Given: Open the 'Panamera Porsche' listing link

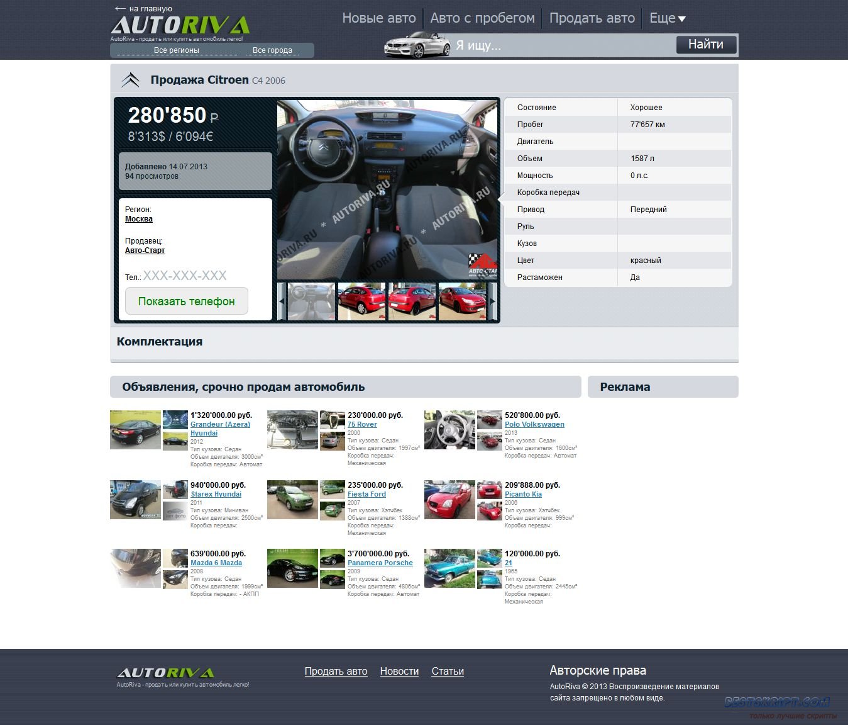Looking at the screenshot, I should [x=380, y=563].
